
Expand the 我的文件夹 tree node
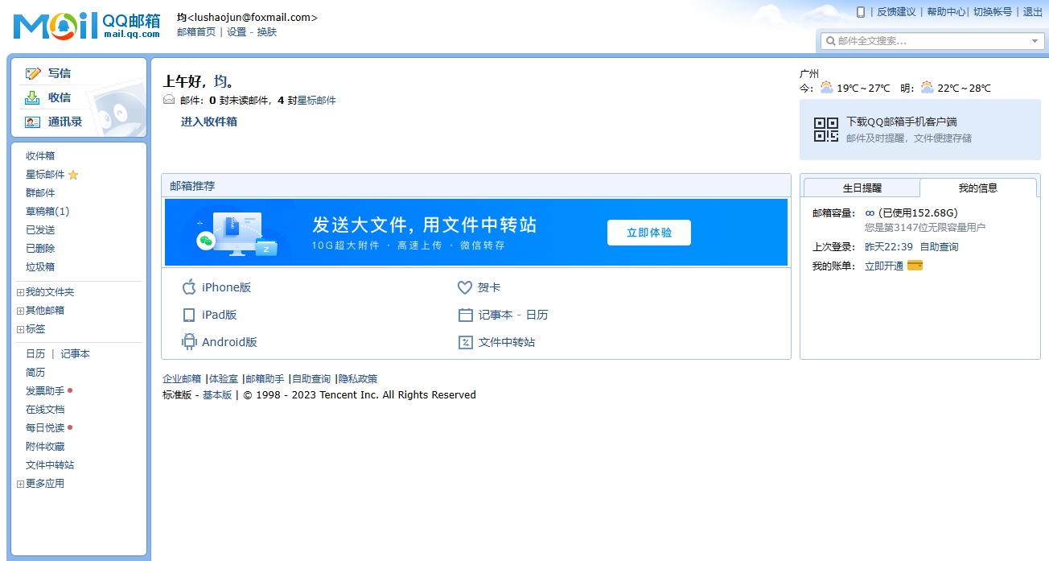pyautogui.click(x=20, y=292)
